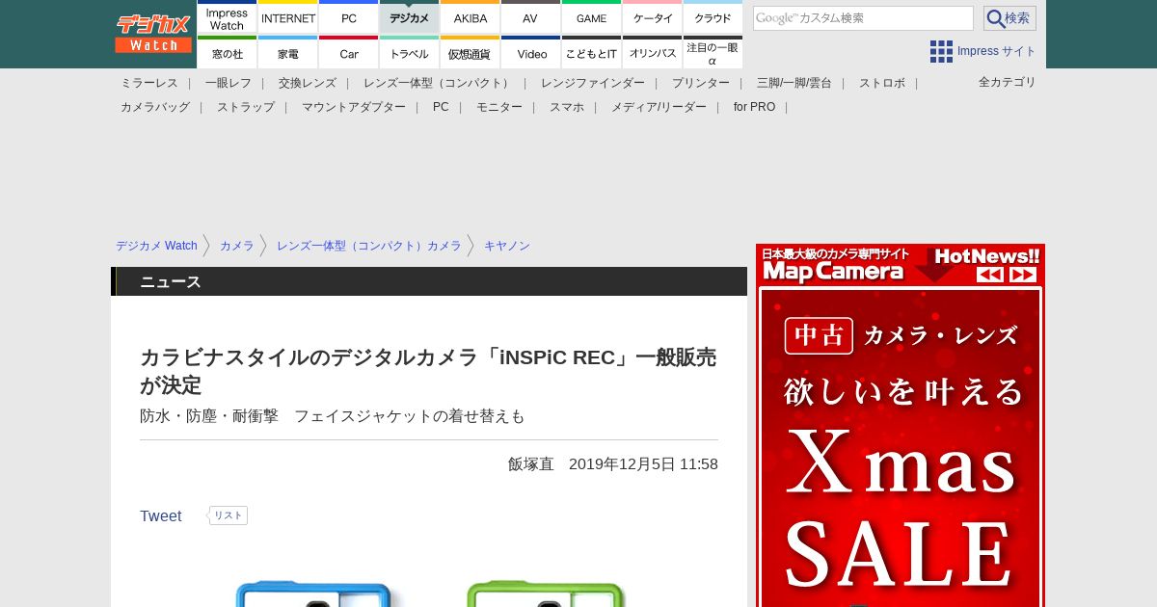The height and width of the screenshot is (607, 1157).
Task: Open レンズ一体型（コンパクト） category
Action: (439, 83)
